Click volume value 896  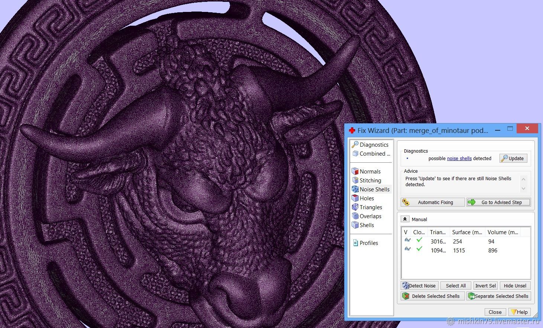[493, 250]
